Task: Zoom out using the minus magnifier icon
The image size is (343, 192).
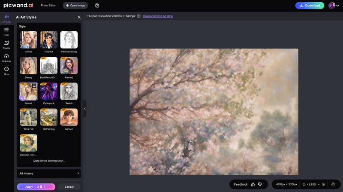Action: [x=304, y=185]
